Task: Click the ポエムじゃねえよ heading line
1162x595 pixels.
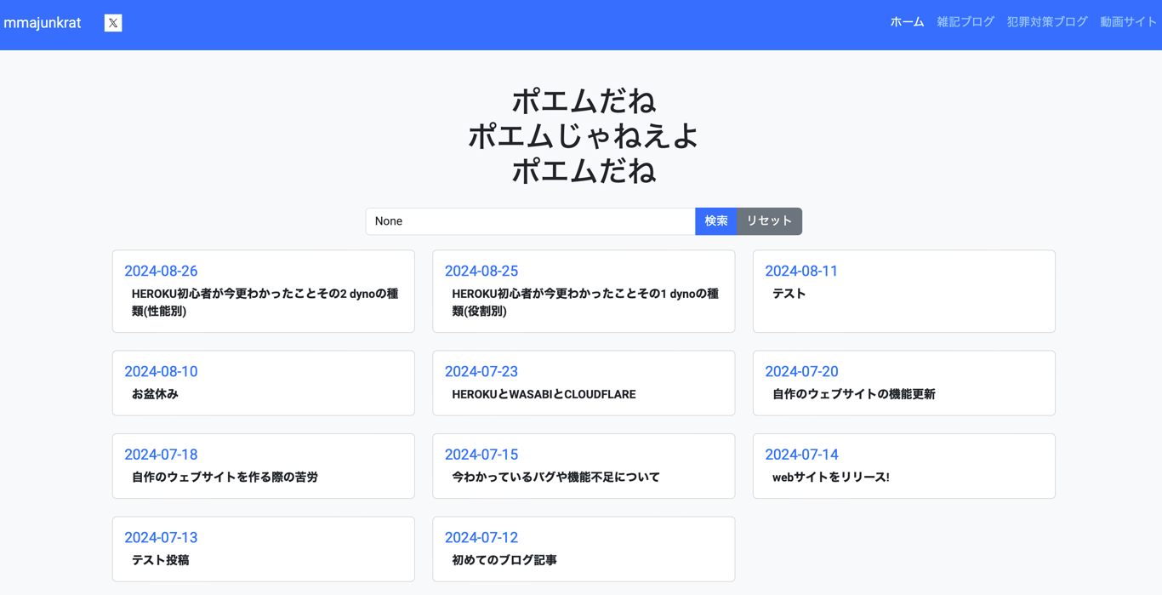Action: click(584, 136)
